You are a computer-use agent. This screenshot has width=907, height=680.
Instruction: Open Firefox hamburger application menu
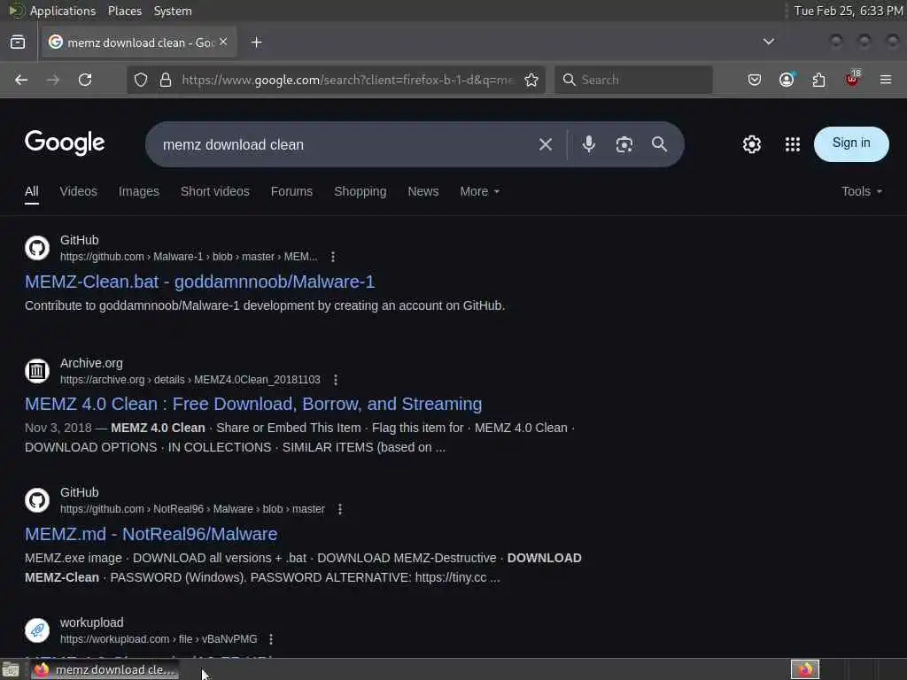pos(885,80)
